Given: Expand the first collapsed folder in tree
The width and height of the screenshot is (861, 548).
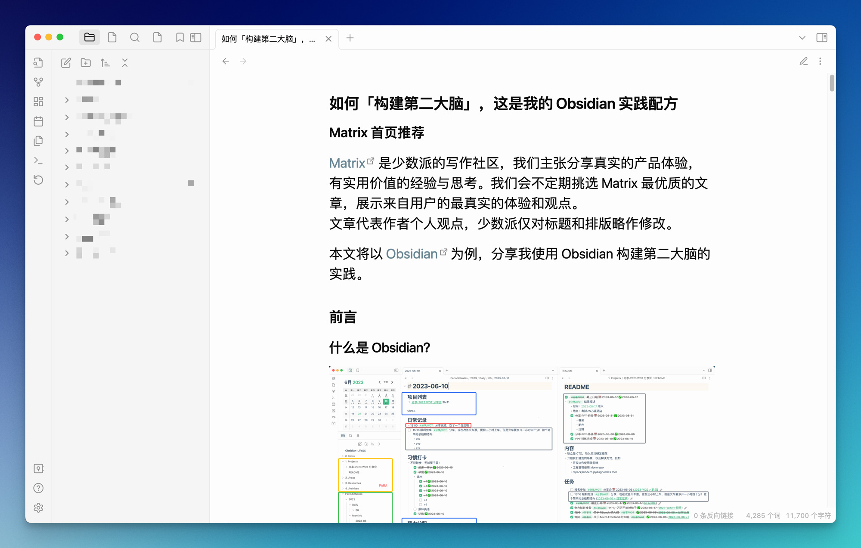Looking at the screenshot, I should (x=67, y=100).
